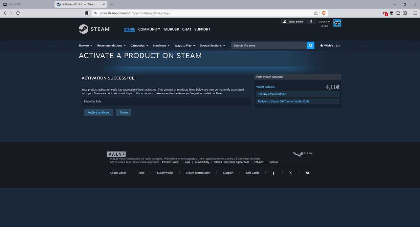Expand the Ways to Play dropdown
Viewport: 420px width, 227px height.
[185, 46]
